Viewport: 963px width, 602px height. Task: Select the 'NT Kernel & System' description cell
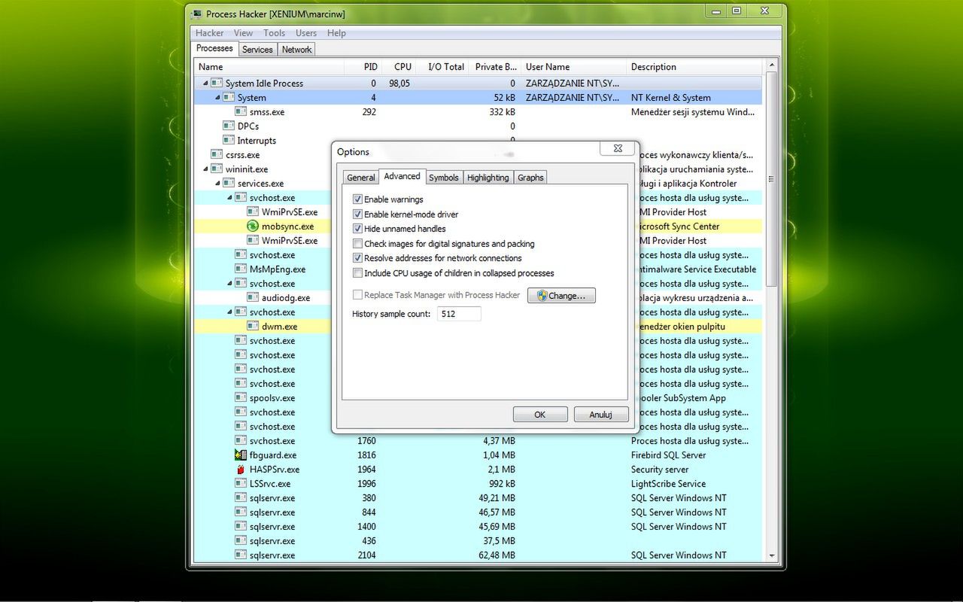click(x=671, y=98)
